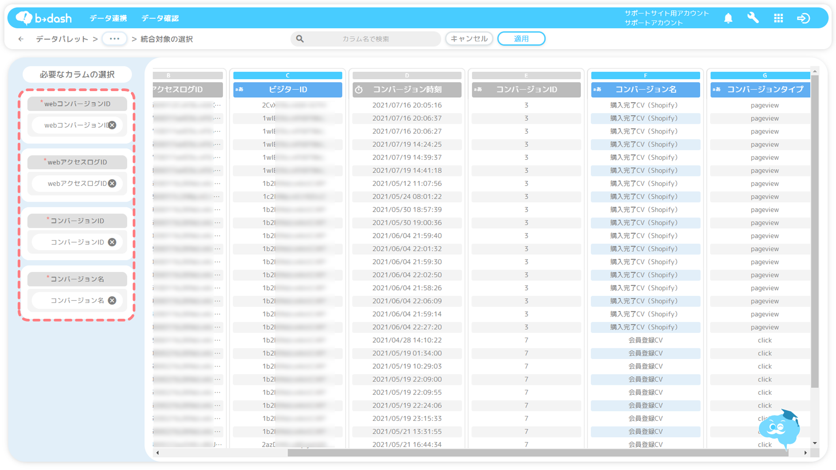Select the アクセスログID column header

point(188,89)
